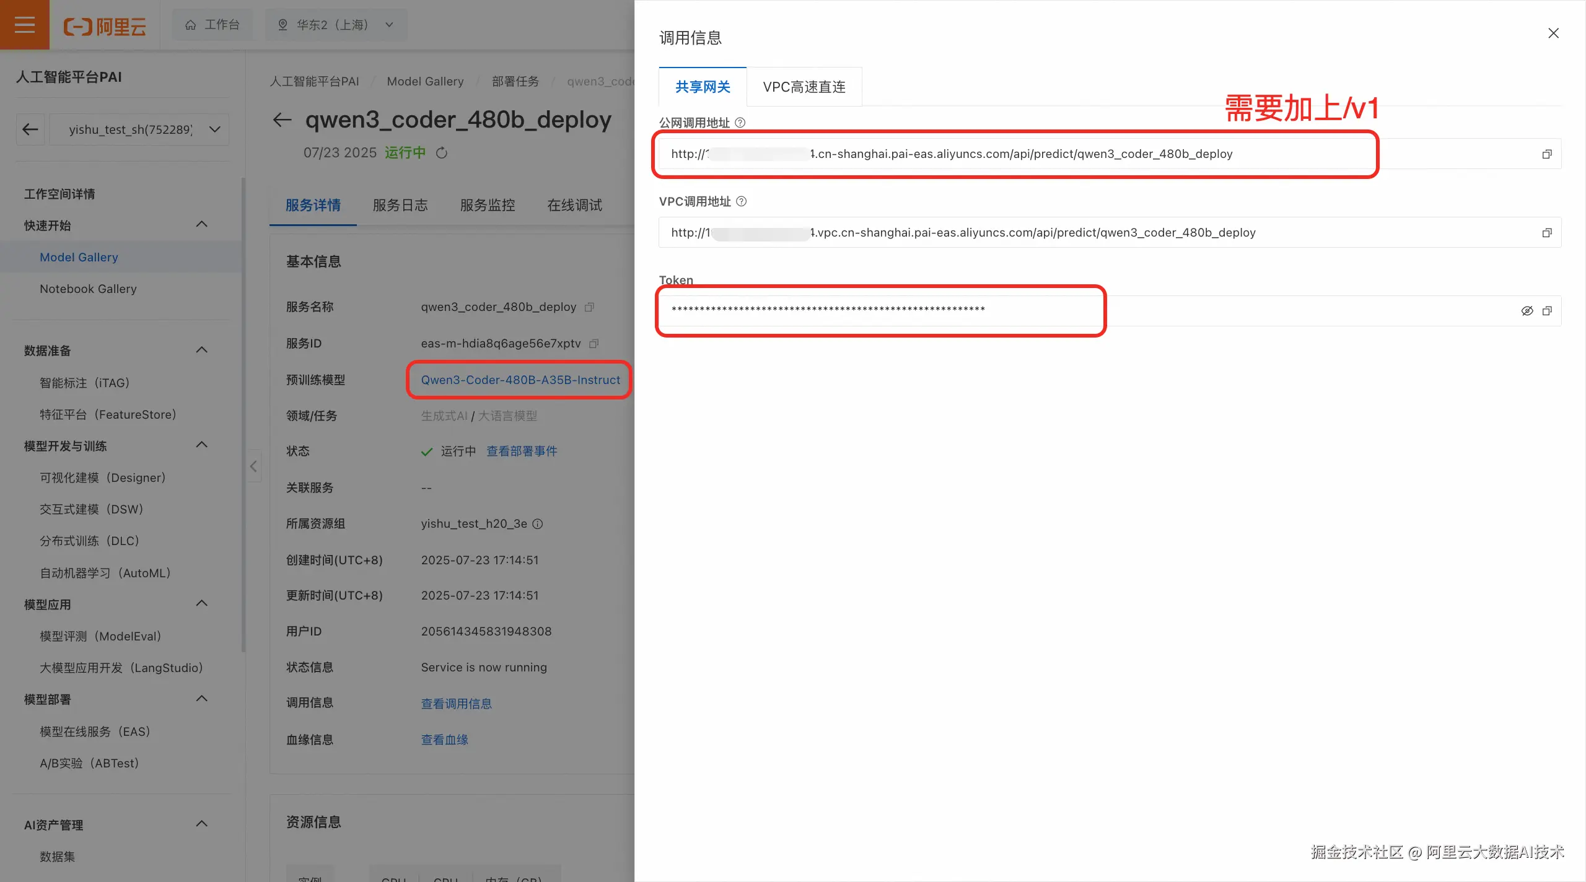
Task: Switch to 服务监控 tab
Action: tap(488, 205)
